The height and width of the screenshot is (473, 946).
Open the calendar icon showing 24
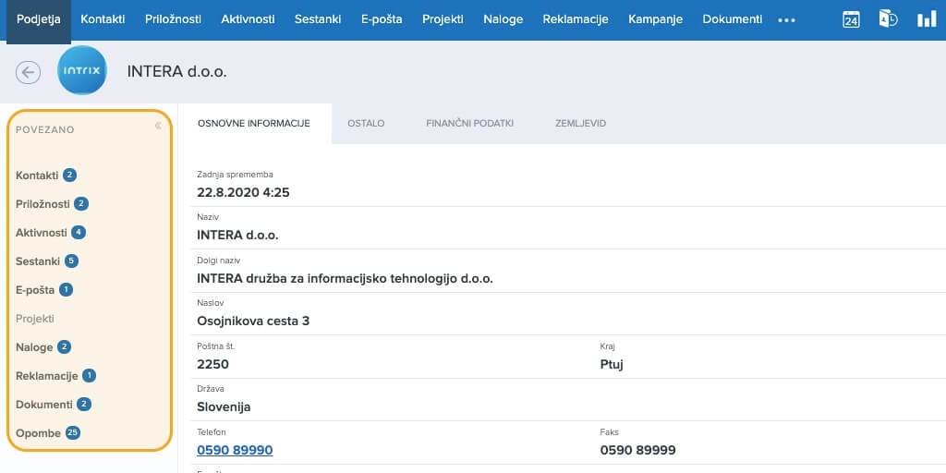(x=851, y=19)
